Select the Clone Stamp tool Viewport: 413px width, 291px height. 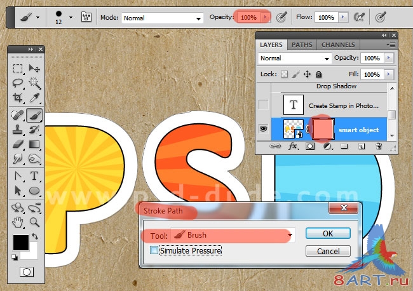click(x=18, y=130)
